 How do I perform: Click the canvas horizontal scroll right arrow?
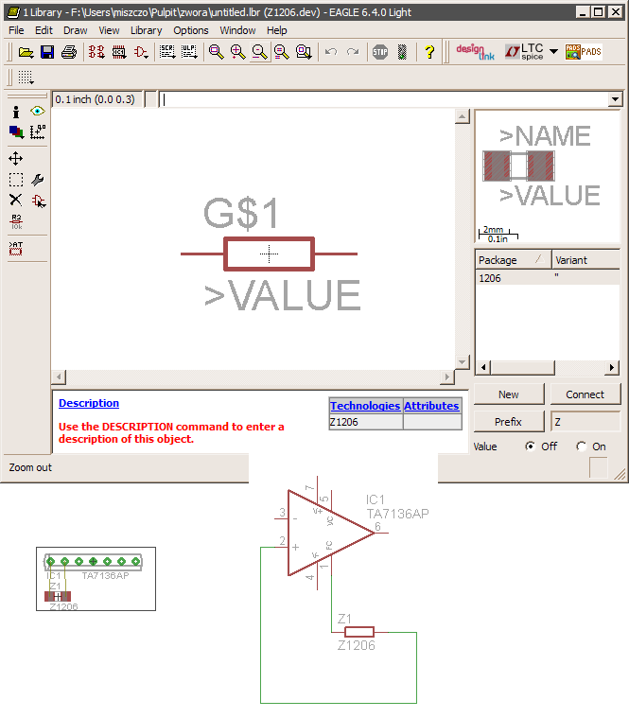click(x=446, y=377)
